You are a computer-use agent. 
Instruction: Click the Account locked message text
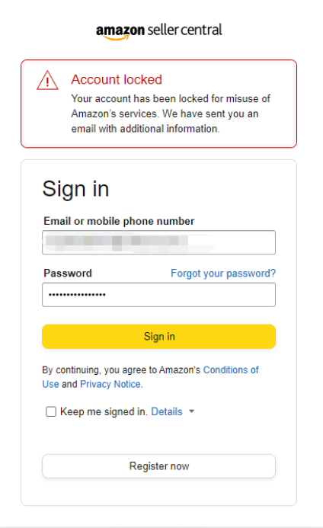pyautogui.click(x=171, y=114)
